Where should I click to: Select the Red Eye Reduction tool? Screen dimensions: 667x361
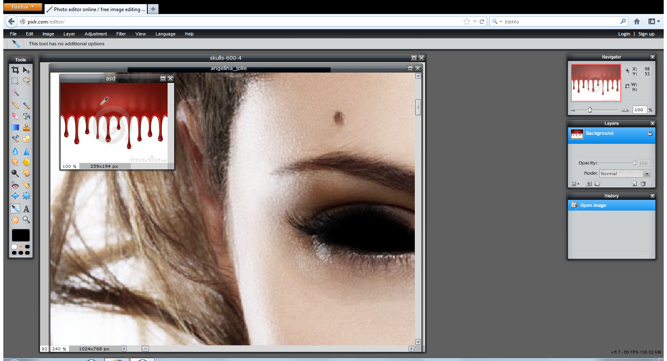tap(15, 185)
